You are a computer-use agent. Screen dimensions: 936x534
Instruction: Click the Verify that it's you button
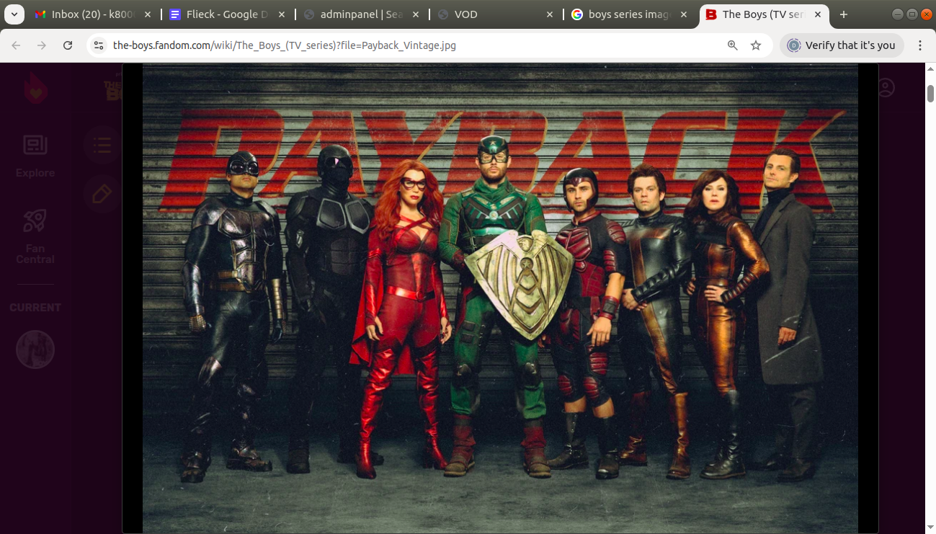(x=842, y=45)
